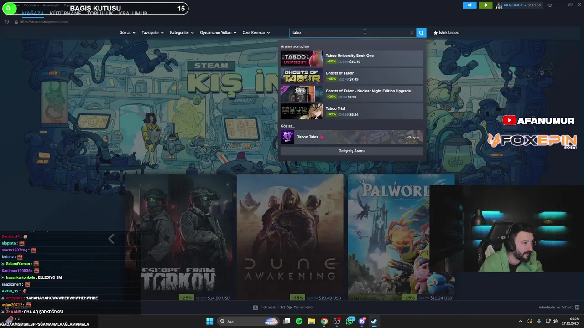Click the page reload icon

point(7,22)
